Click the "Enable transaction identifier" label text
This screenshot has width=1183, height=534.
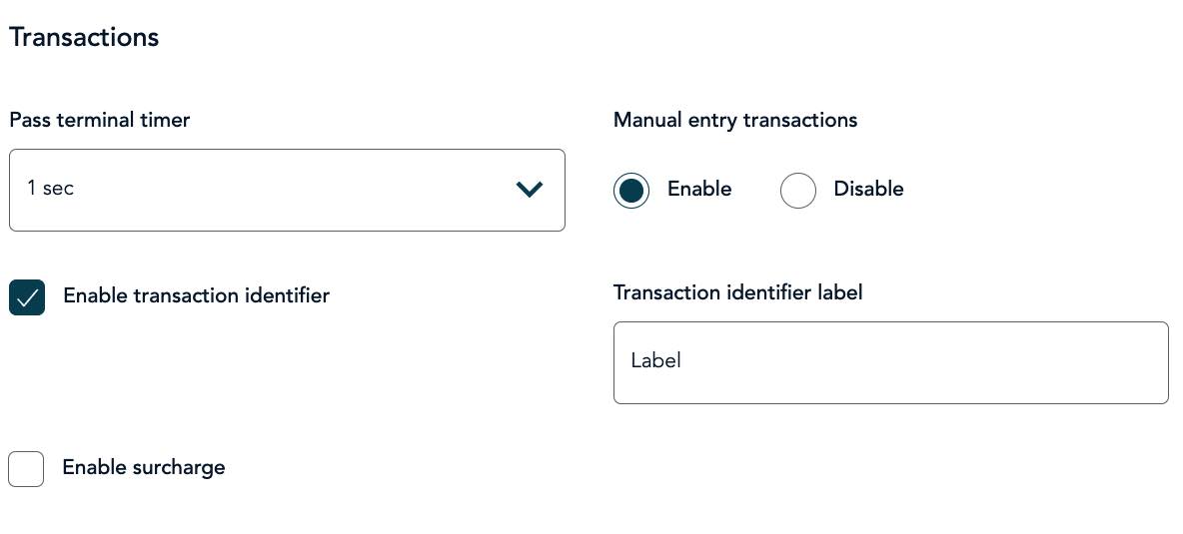196,295
